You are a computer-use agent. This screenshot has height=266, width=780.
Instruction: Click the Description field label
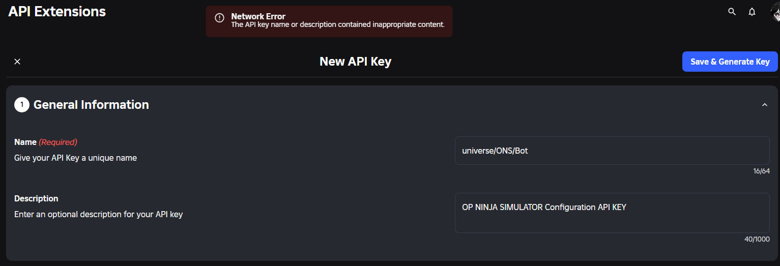click(36, 198)
